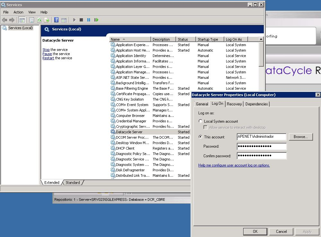Viewport: 321px width, 237px height.
Task: Click the services list scrollbar thumb
Action: click(x=261, y=54)
